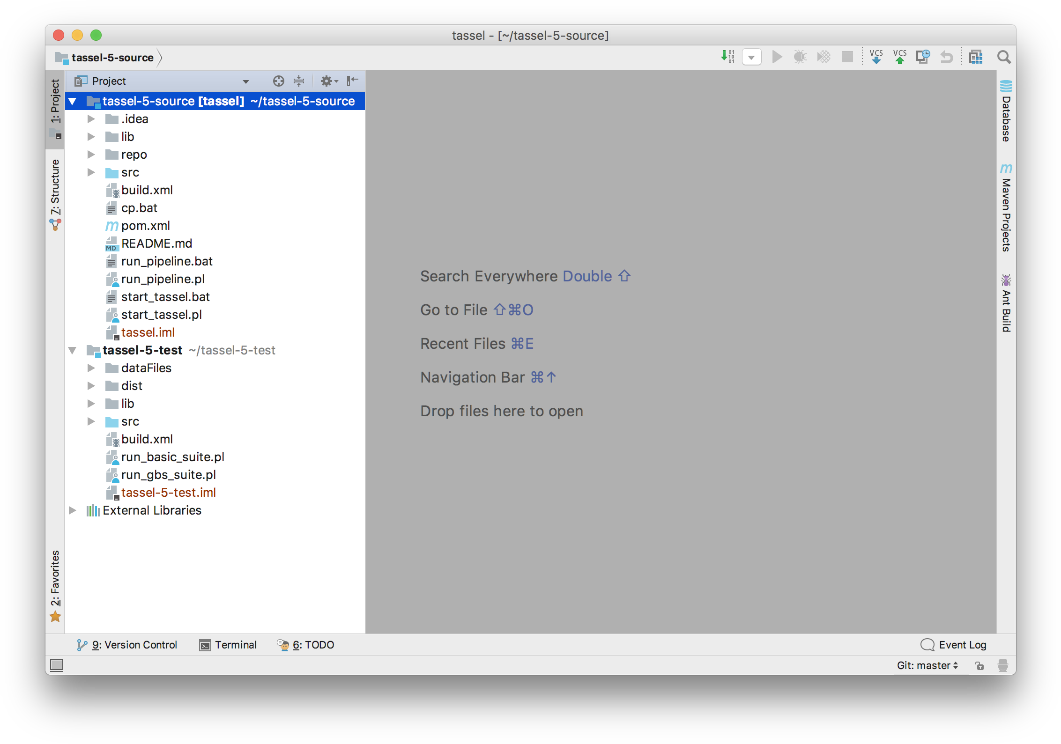The image size is (1061, 744).
Task: Click the Favorites star icon
Action: pyautogui.click(x=55, y=616)
